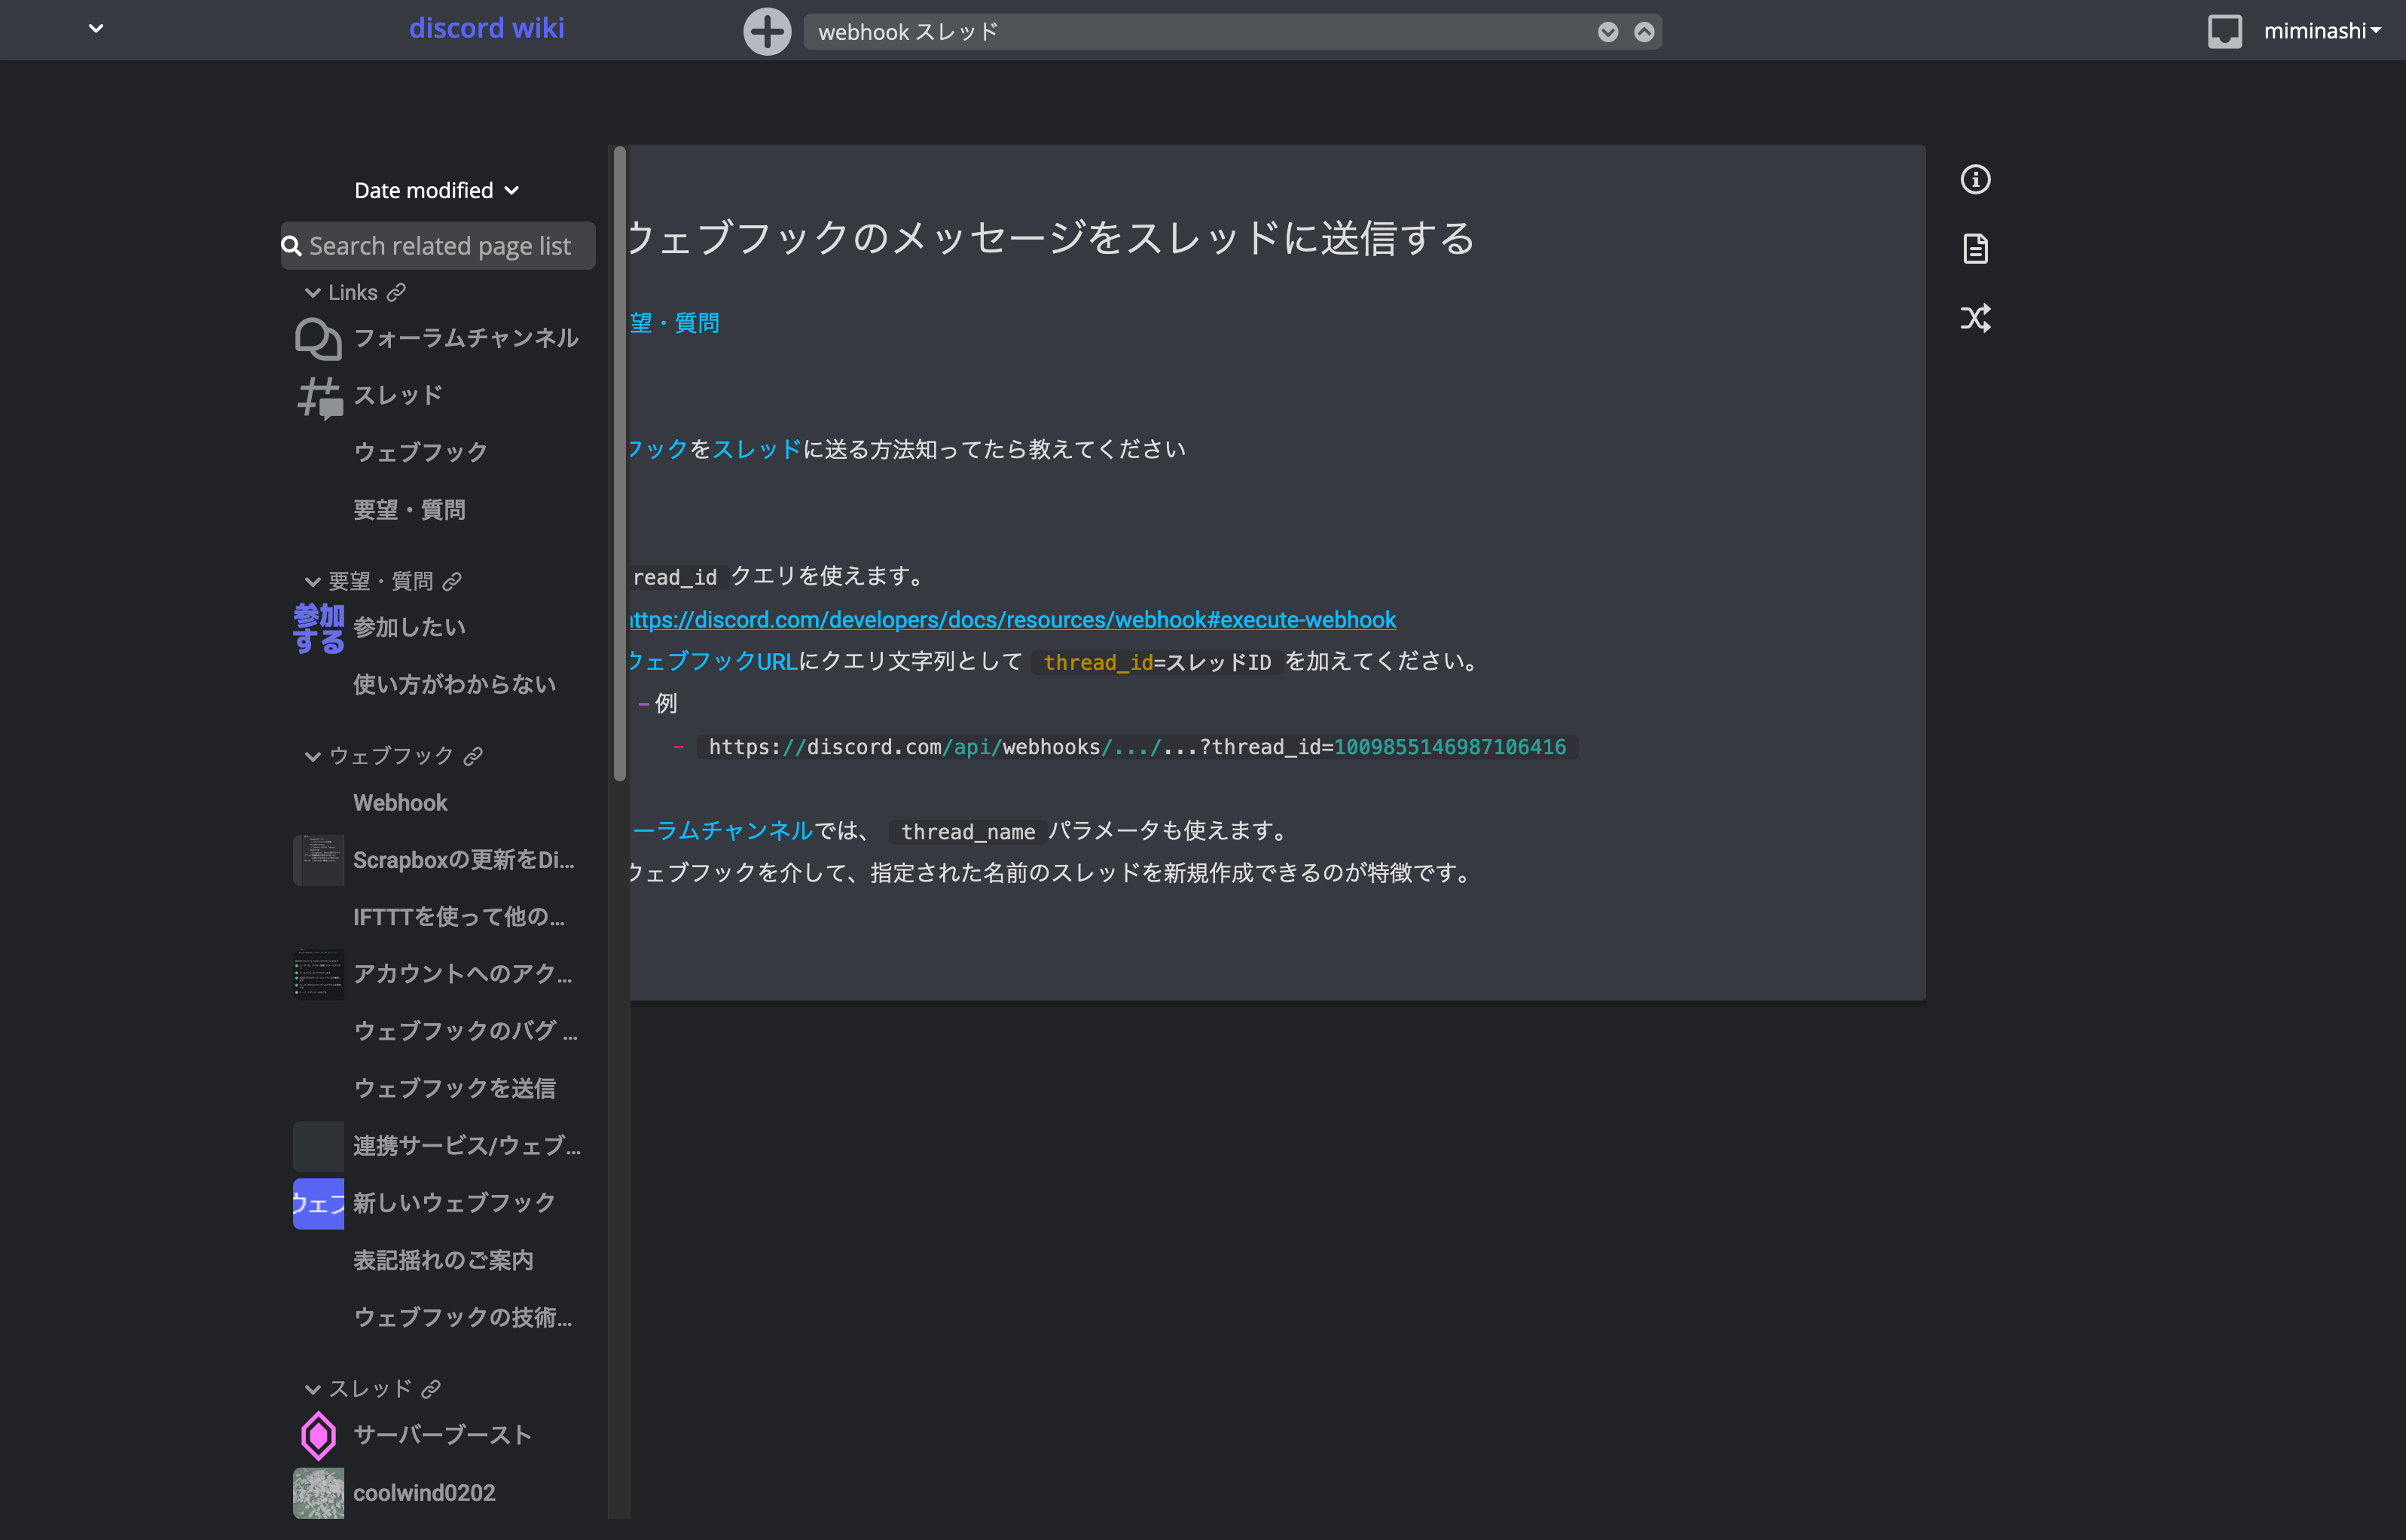Click the Search related page list field
This screenshot has height=1540, width=2406.
(440, 246)
